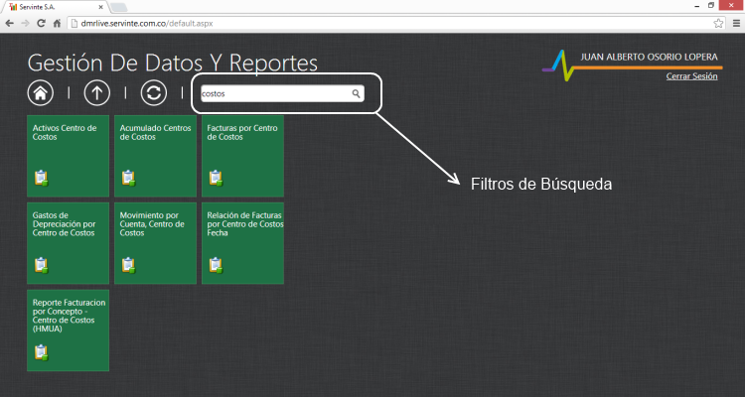The image size is (745, 397).
Task: Click report icon in Acumulado Centros de Costos
Action: pos(128,178)
